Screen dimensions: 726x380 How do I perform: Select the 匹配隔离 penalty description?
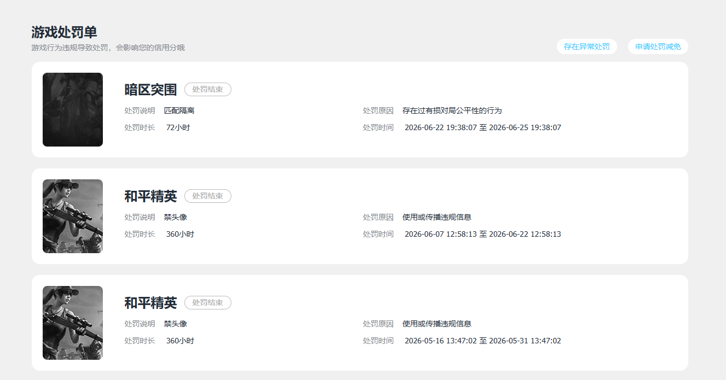(x=179, y=110)
